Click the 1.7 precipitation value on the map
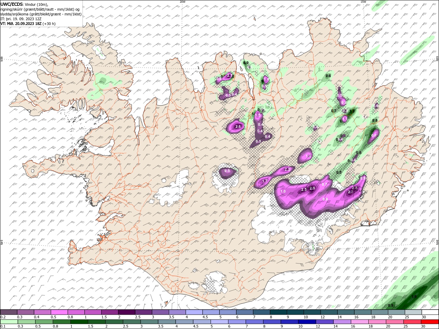Screen dimensions: 439x329 pos(264,181)
